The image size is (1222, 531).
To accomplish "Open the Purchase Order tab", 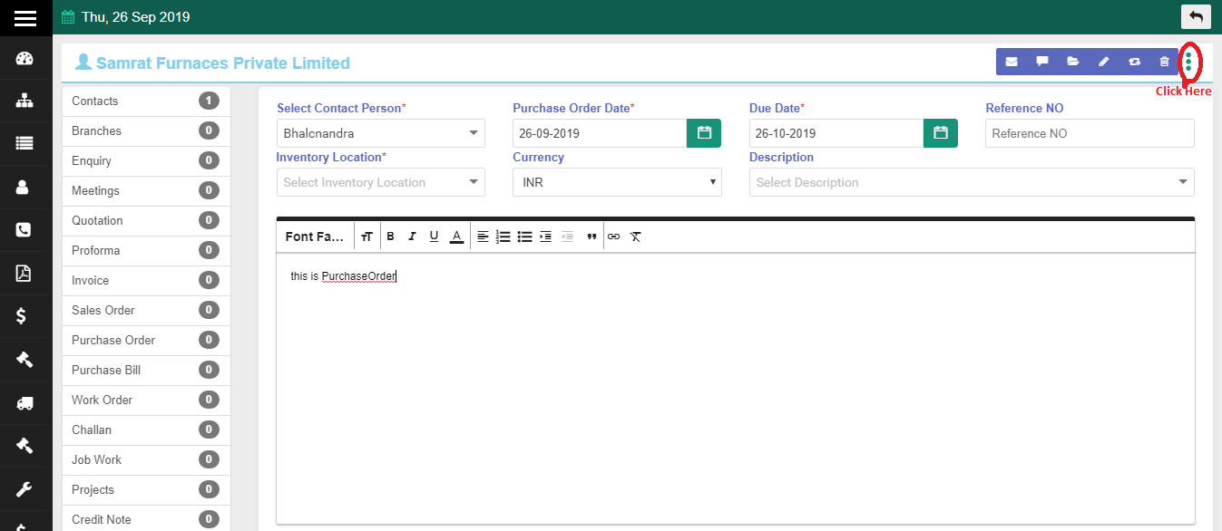I will (146, 340).
